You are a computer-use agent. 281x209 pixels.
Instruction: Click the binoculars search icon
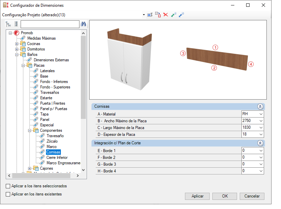pyautogui.click(x=83, y=24)
